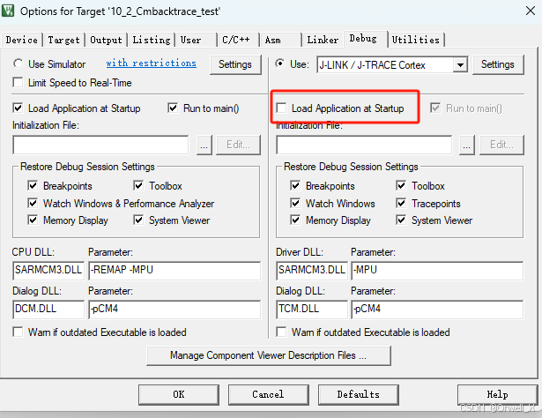Image resolution: width=542 pixels, height=418 pixels.
Task: Restore settings with Defaults button
Action: [x=358, y=394]
